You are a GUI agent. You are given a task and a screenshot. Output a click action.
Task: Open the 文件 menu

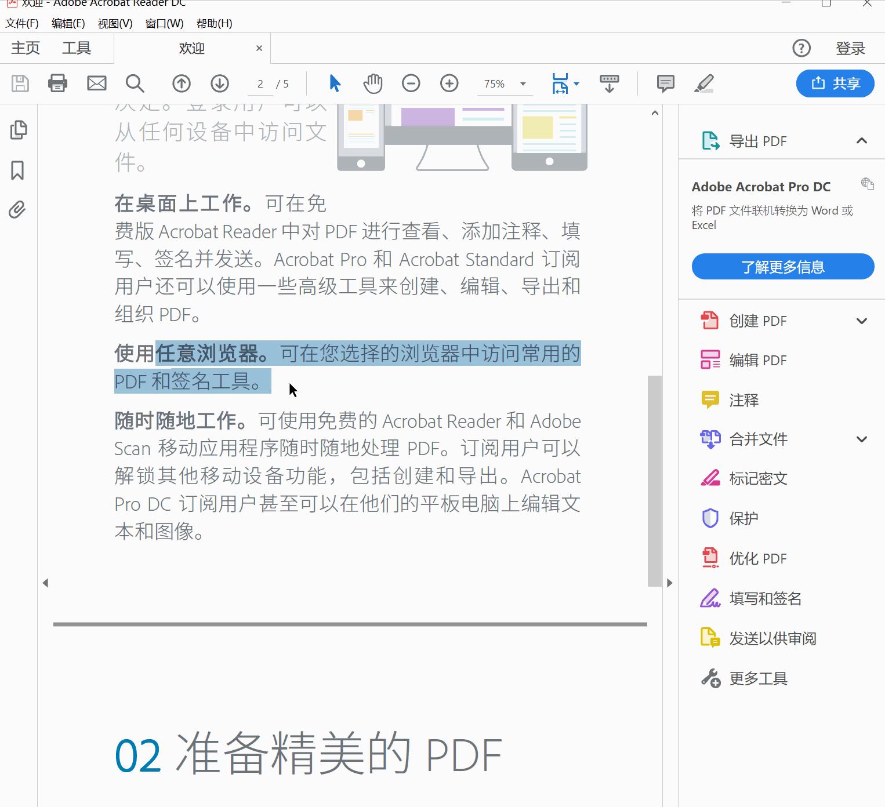(22, 23)
